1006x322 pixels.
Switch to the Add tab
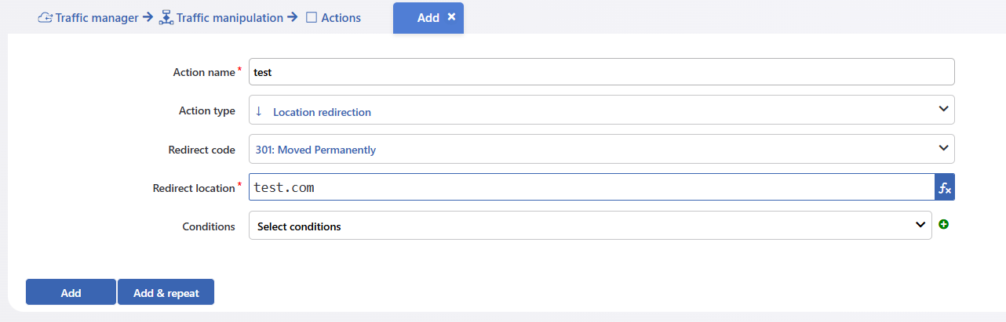click(x=428, y=17)
